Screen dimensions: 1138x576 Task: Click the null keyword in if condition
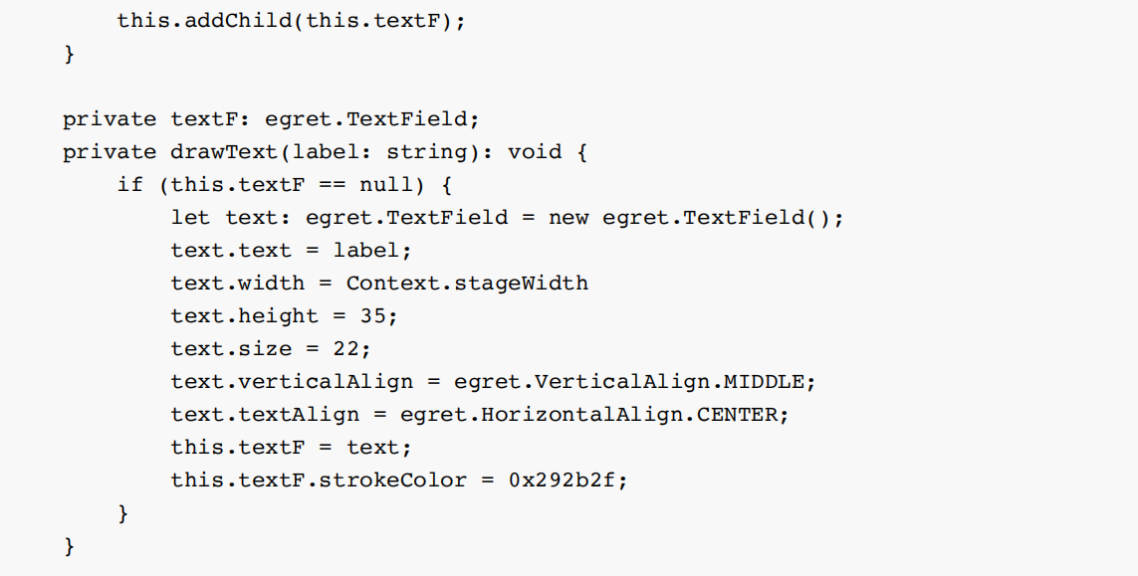tap(385, 185)
